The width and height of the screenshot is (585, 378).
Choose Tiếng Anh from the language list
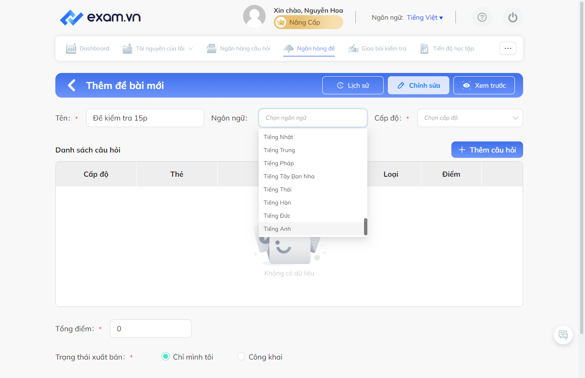tap(313, 229)
